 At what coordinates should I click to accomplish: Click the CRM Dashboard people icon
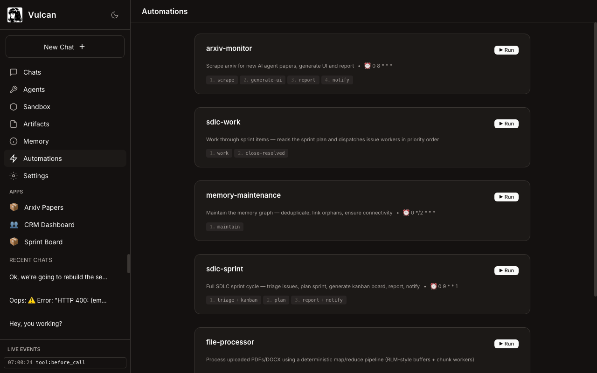click(x=14, y=225)
